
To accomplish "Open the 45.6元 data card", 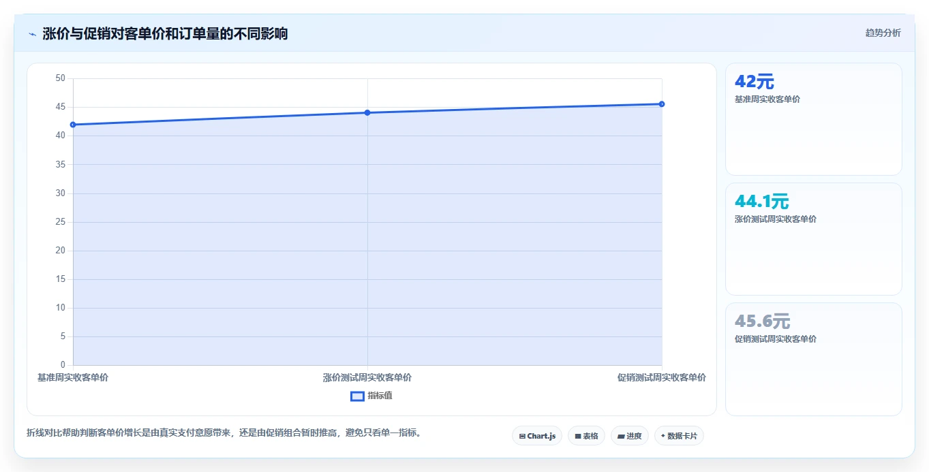I will tap(814, 359).
